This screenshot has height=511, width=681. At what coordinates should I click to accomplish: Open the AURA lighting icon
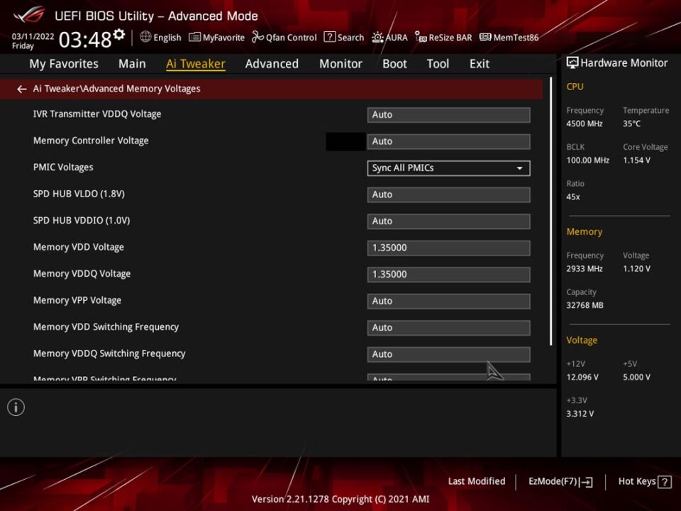tap(377, 38)
